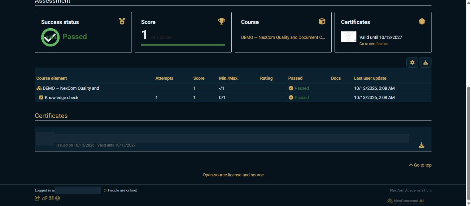Image resolution: width=471 pixels, height=206 pixels.
Task: Click the target icon in footer
Action: click(x=58, y=198)
